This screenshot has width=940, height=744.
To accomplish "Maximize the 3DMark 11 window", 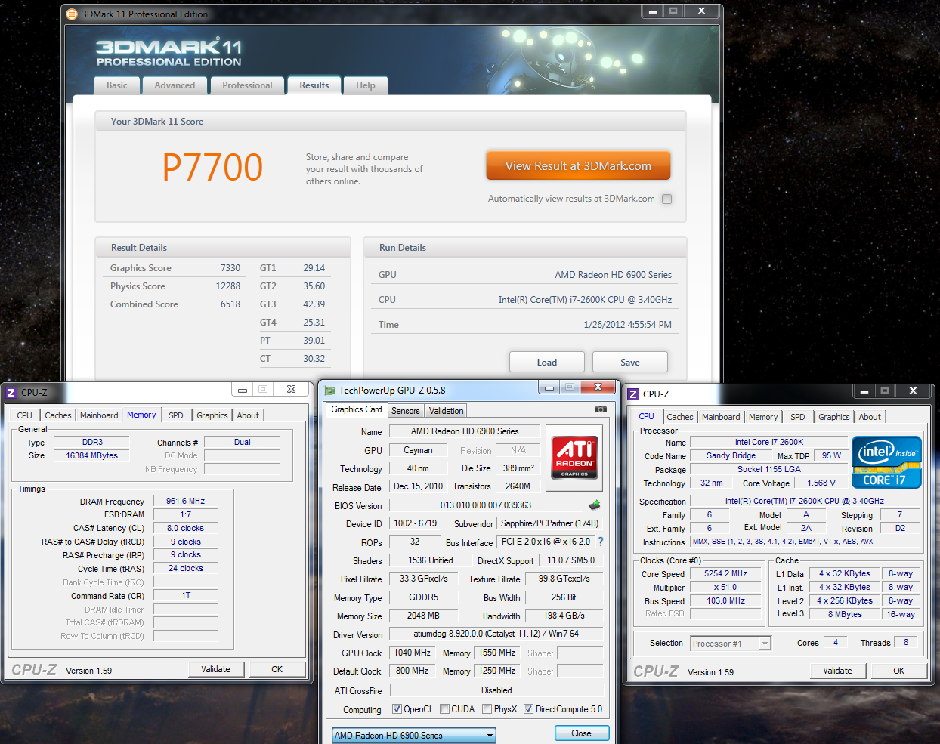I will click(x=673, y=11).
